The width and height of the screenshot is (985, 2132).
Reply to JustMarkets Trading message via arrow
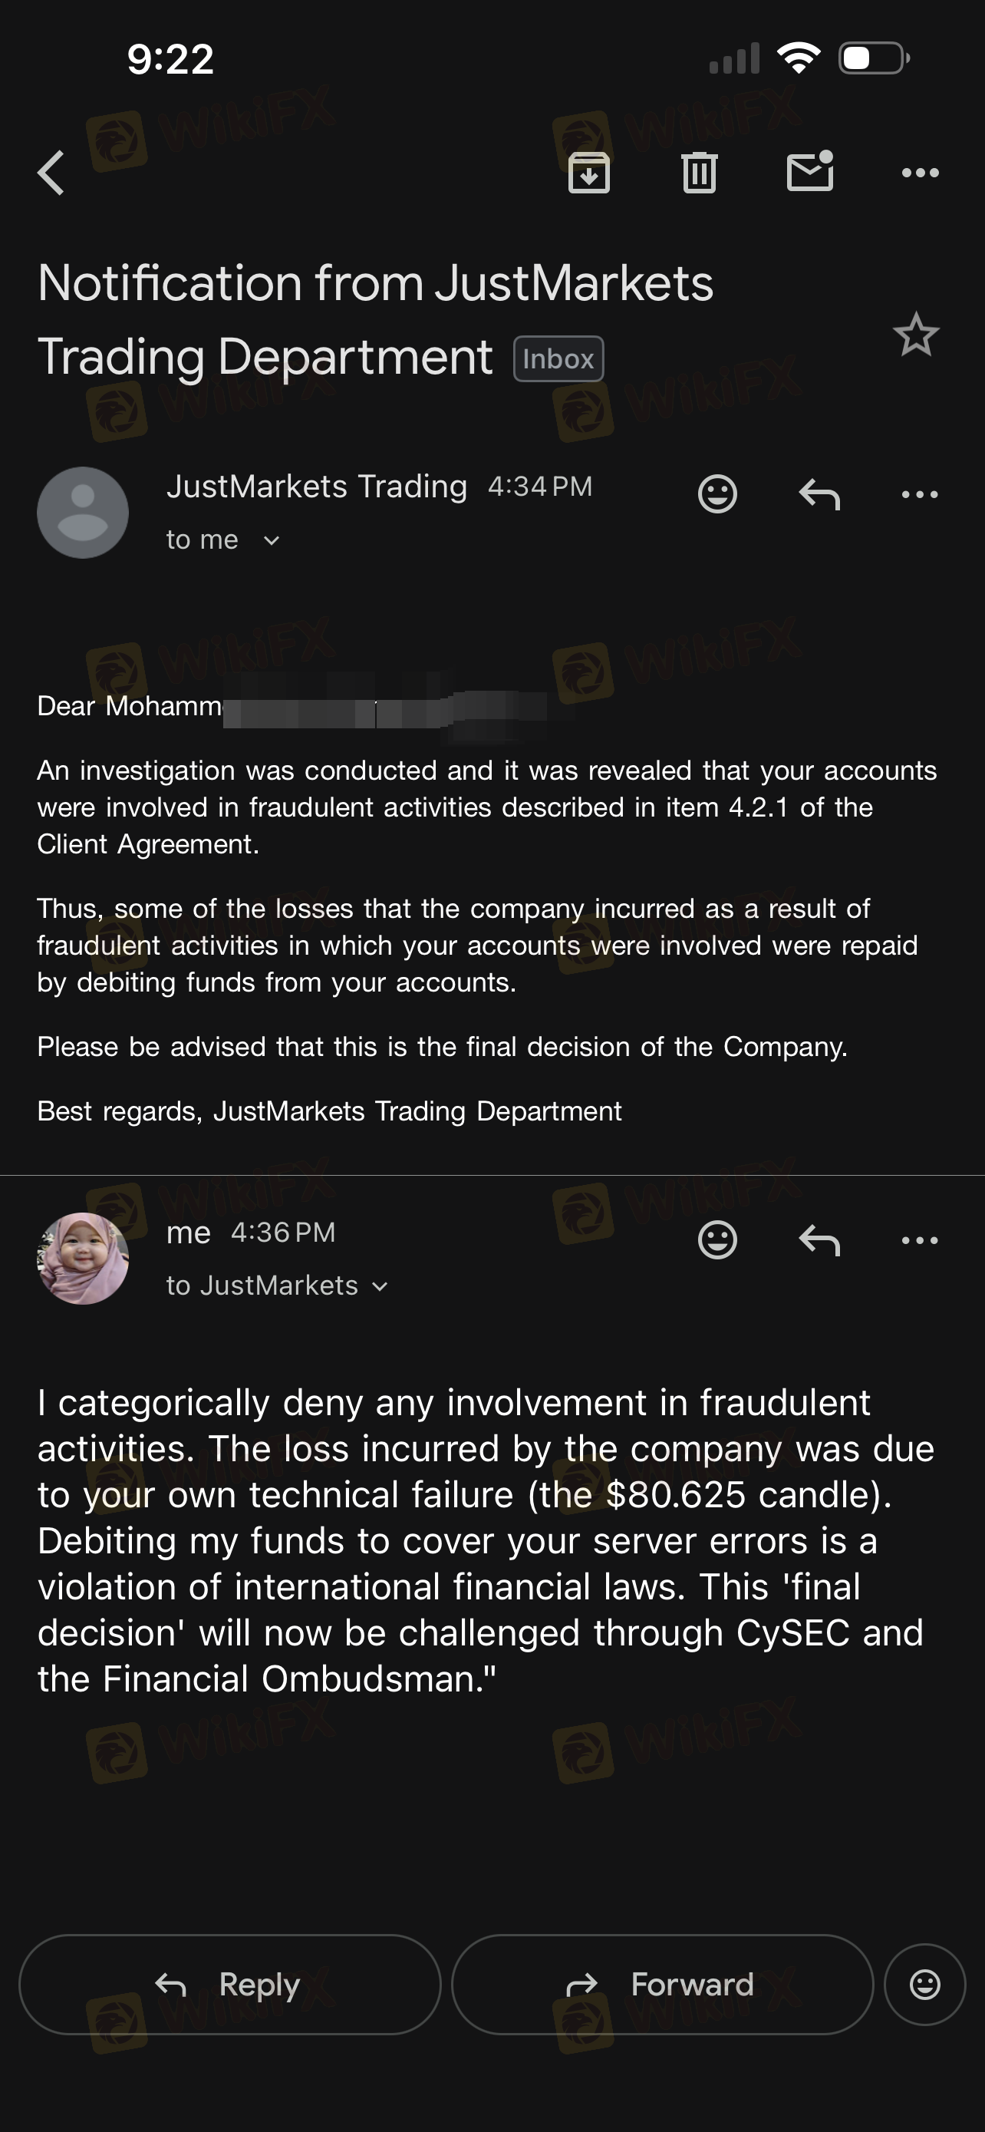pos(819,494)
